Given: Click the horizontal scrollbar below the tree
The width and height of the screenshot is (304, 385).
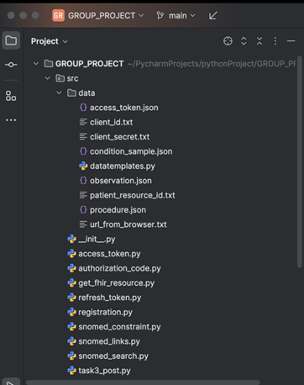Looking at the screenshot, I should point(143,382).
